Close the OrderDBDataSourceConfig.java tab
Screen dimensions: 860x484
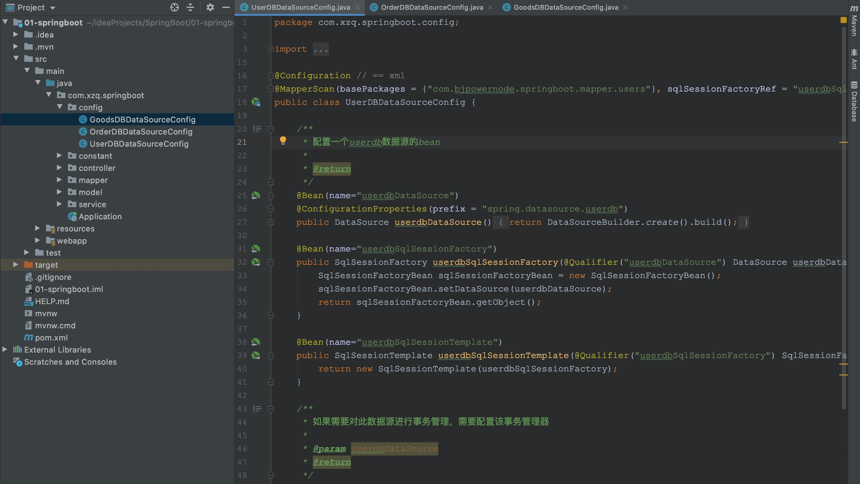point(490,7)
